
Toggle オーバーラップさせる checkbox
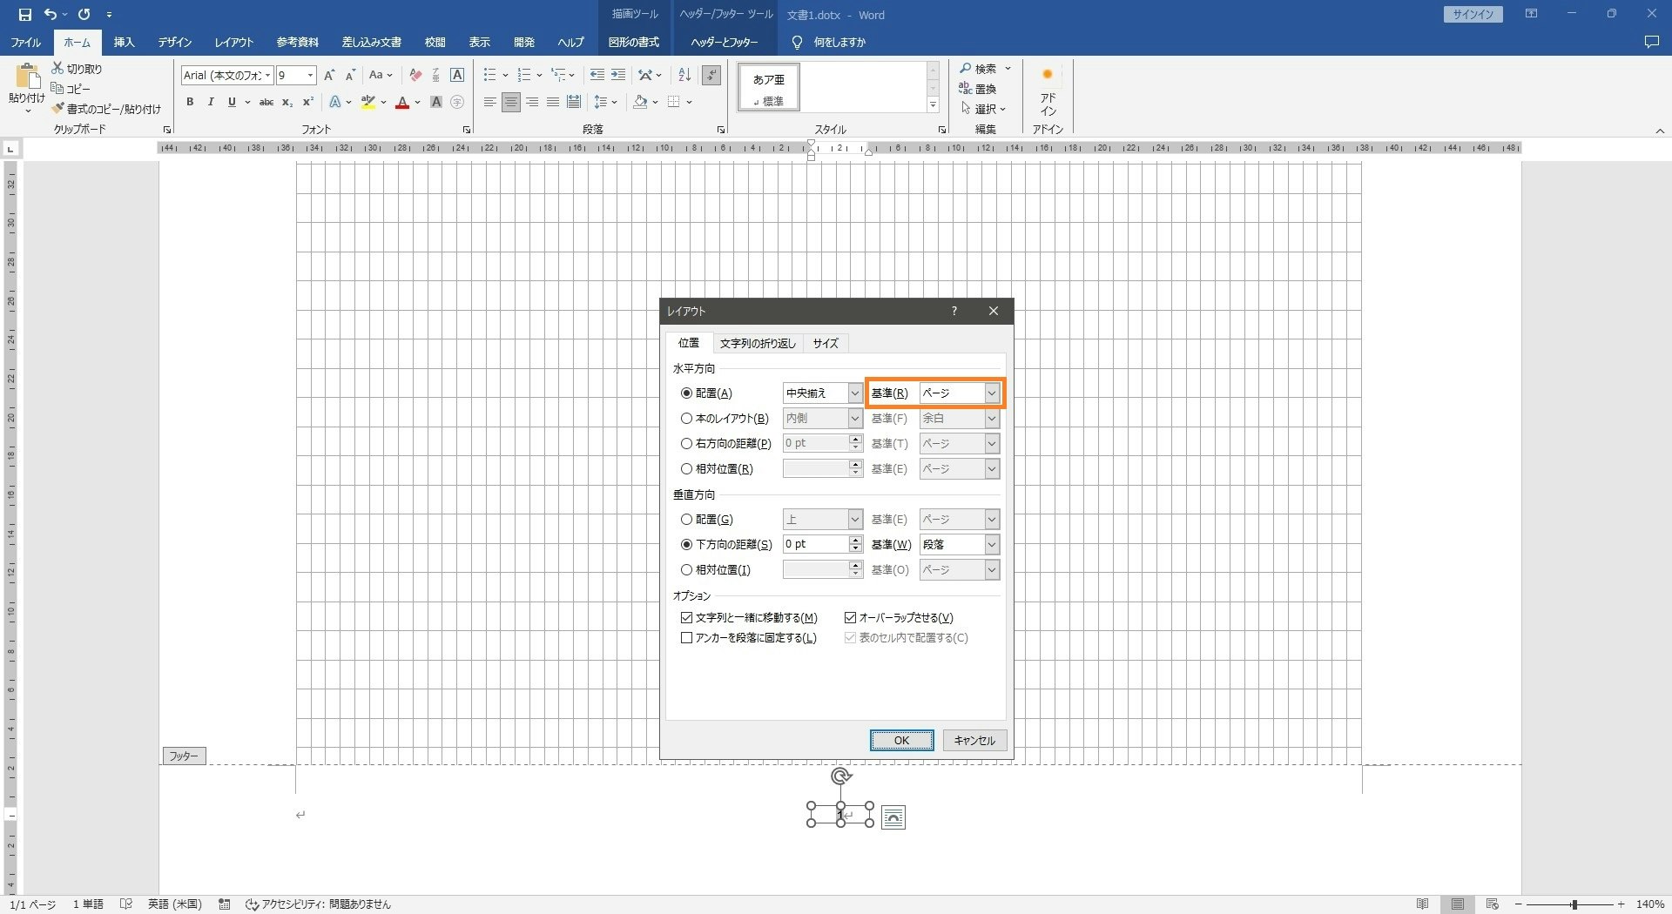(x=850, y=618)
